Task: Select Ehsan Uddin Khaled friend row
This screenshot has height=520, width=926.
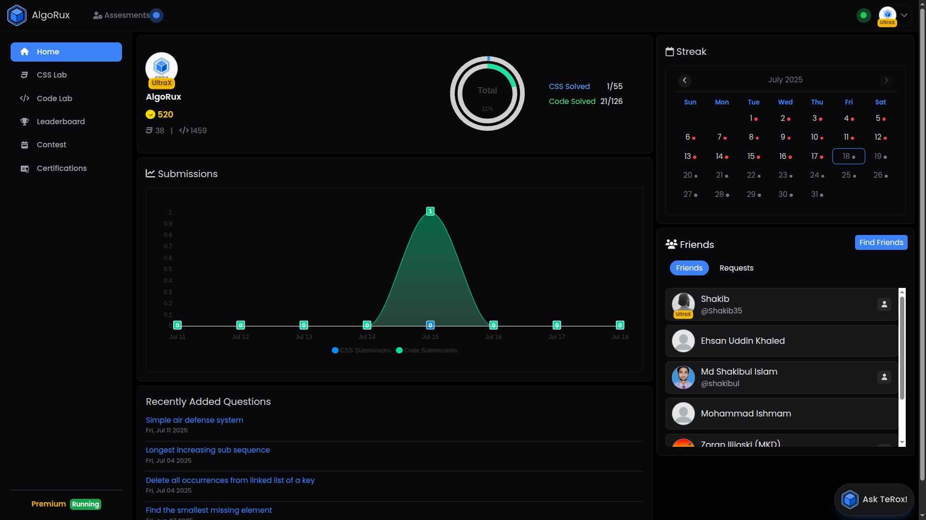Action: point(781,341)
